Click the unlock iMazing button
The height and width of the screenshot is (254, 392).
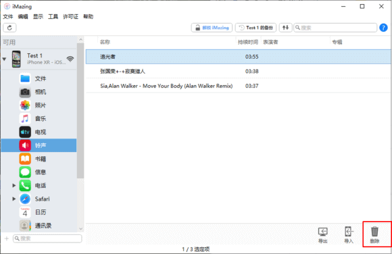click(x=212, y=28)
